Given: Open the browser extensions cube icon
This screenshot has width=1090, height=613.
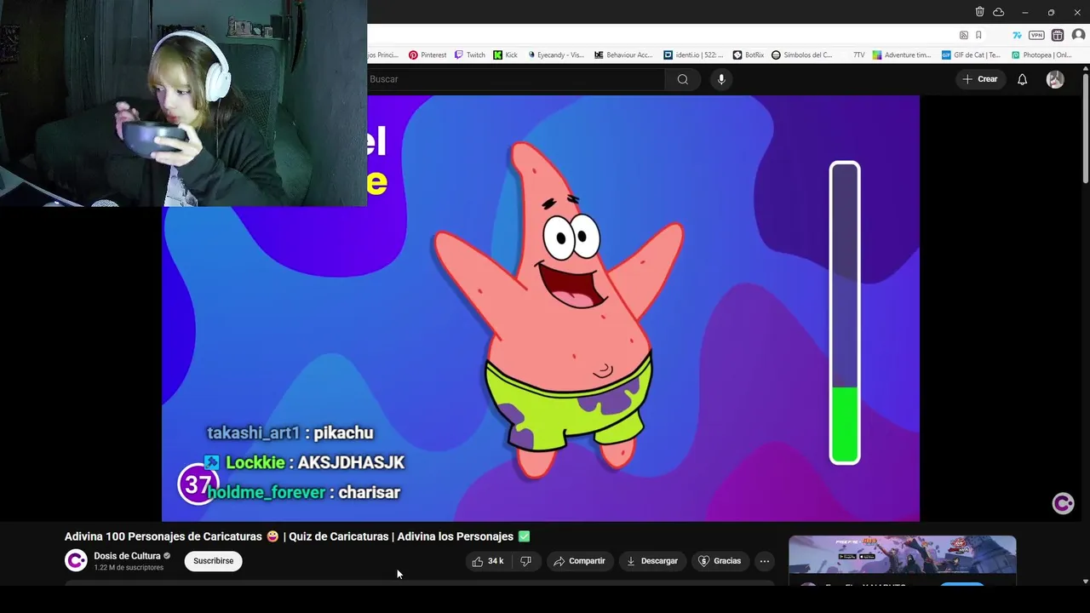Looking at the screenshot, I should coord(1058,35).
